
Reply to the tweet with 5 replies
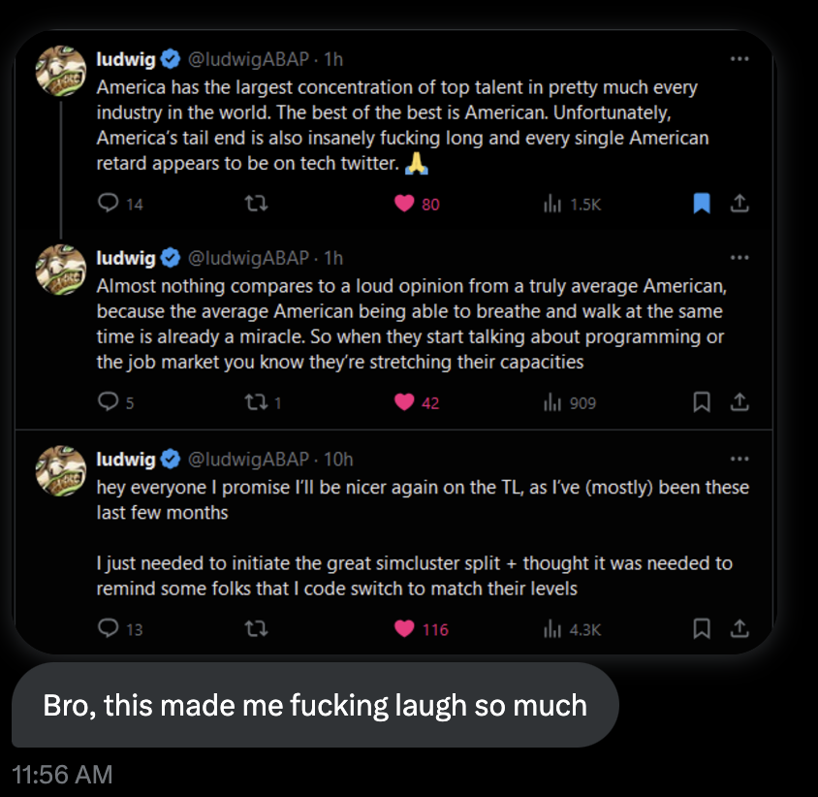coord(109,401)
